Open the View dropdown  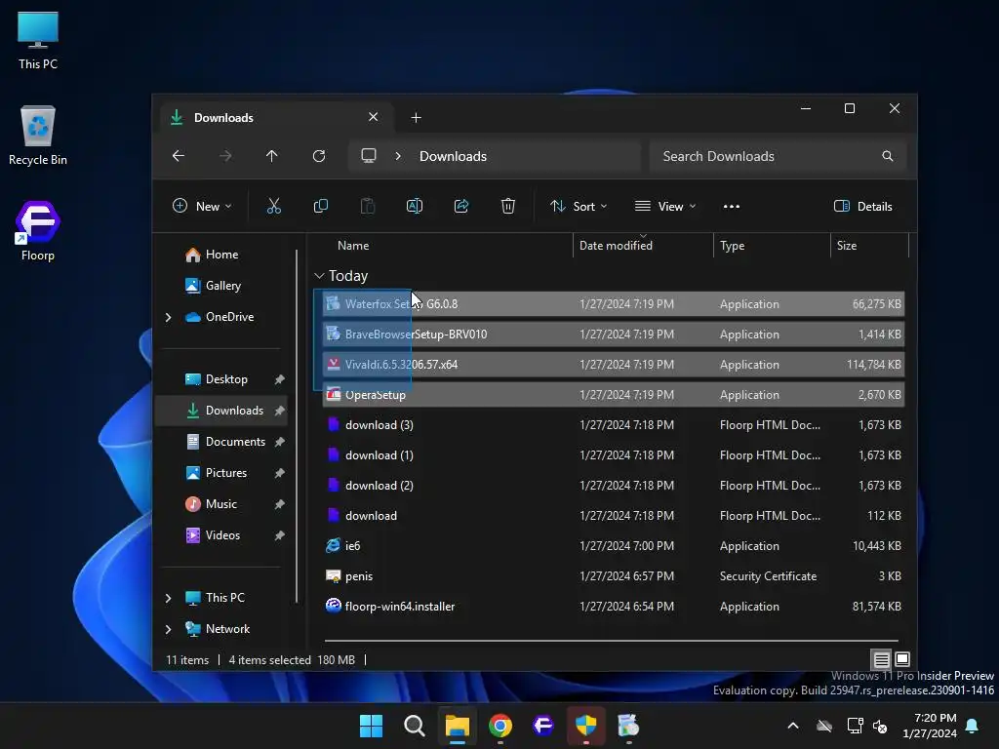[665, 206]
